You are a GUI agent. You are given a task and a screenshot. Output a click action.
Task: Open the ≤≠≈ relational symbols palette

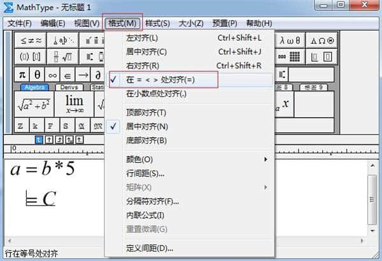(x=31, y=41)
